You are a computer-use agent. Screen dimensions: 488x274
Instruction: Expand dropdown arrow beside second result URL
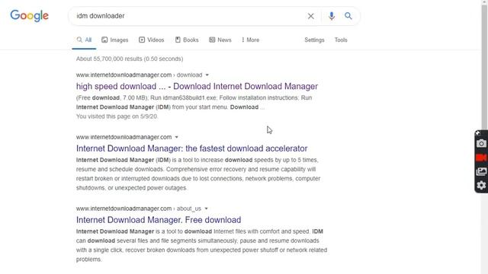click(x=176, y=137)
